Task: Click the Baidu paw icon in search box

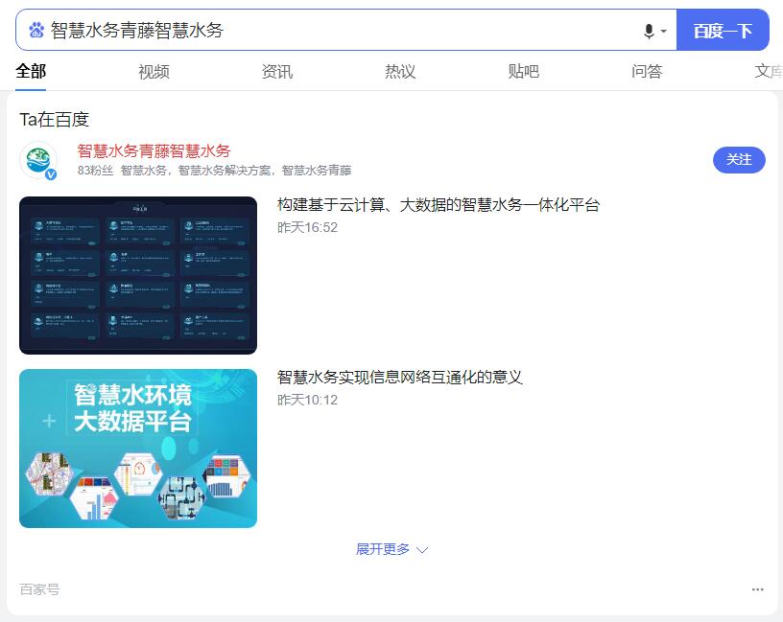Action: 36,30
